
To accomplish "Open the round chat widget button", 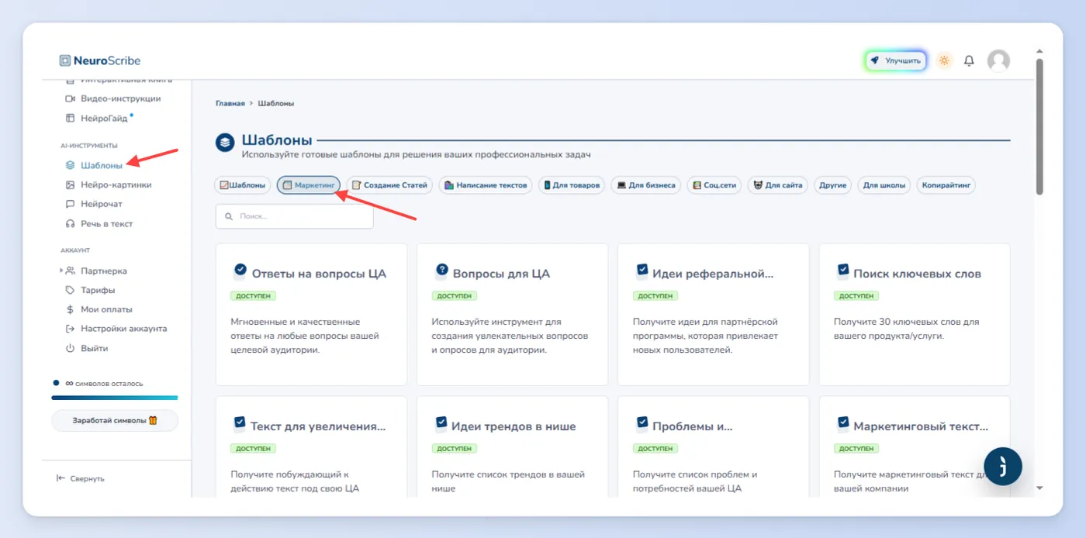I will (x=1002, y=466).
